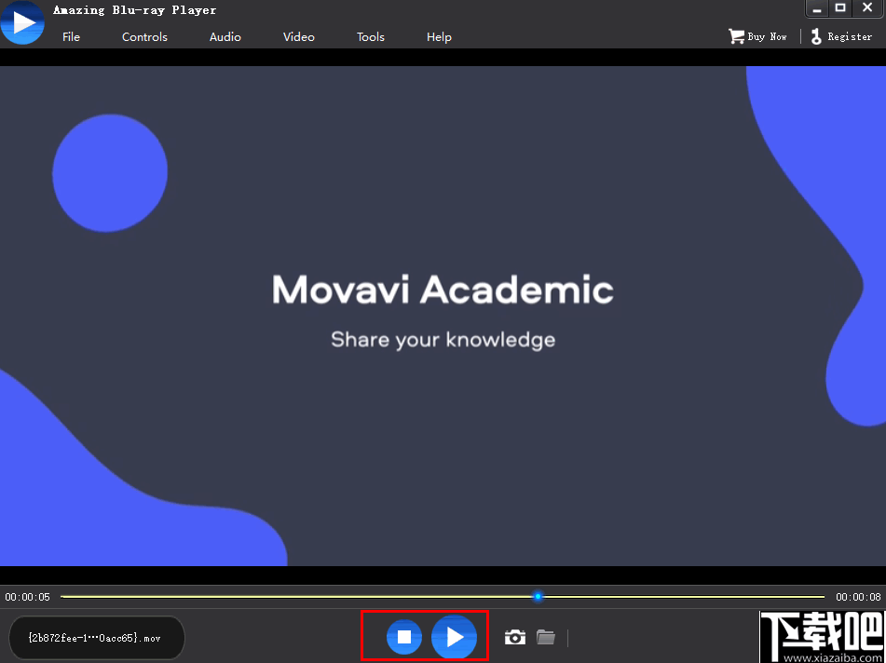Click the register key icon
Image resolution: width=886 pixels, height=663 pixels.
[816, 36]
